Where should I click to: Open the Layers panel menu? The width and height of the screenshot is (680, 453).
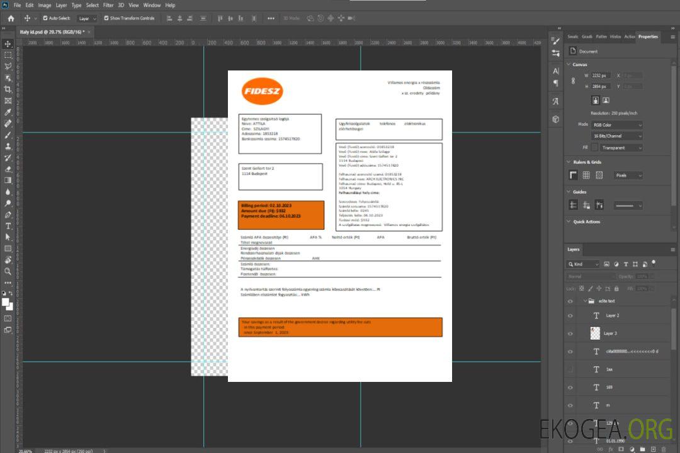click(x=672, y=250)
